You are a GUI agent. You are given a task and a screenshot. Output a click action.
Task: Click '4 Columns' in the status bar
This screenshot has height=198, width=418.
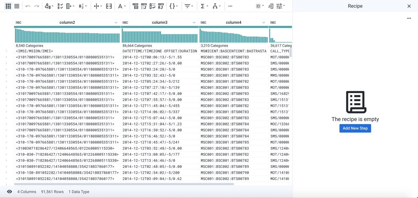click(27, 192)
